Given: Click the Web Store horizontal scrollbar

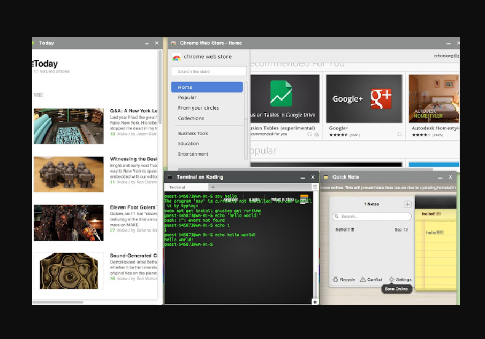Looking at the screenshot, I should point(305,169).
